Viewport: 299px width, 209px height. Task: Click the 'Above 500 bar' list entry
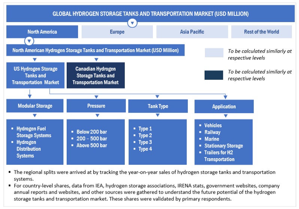point(91,145)
